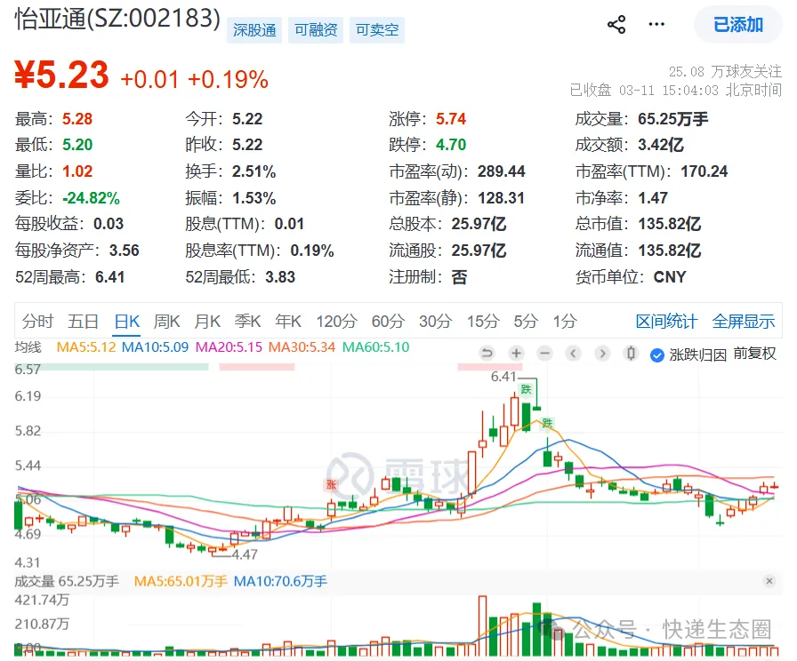This screenshot has height=661, width=797.
Task: Click the 最低 value 5.20
Action: pyautogui.click(x=77, y=145)
